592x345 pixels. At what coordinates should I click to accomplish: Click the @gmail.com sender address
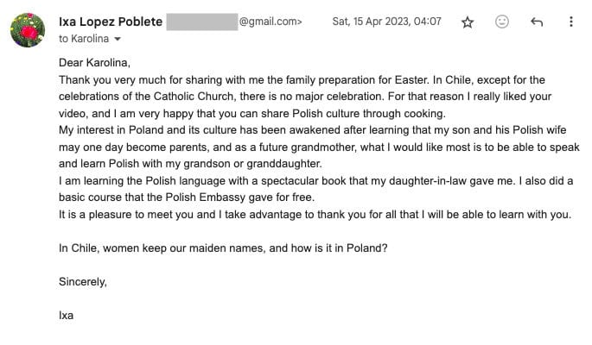pyautogui.click(x=271, y=22)
